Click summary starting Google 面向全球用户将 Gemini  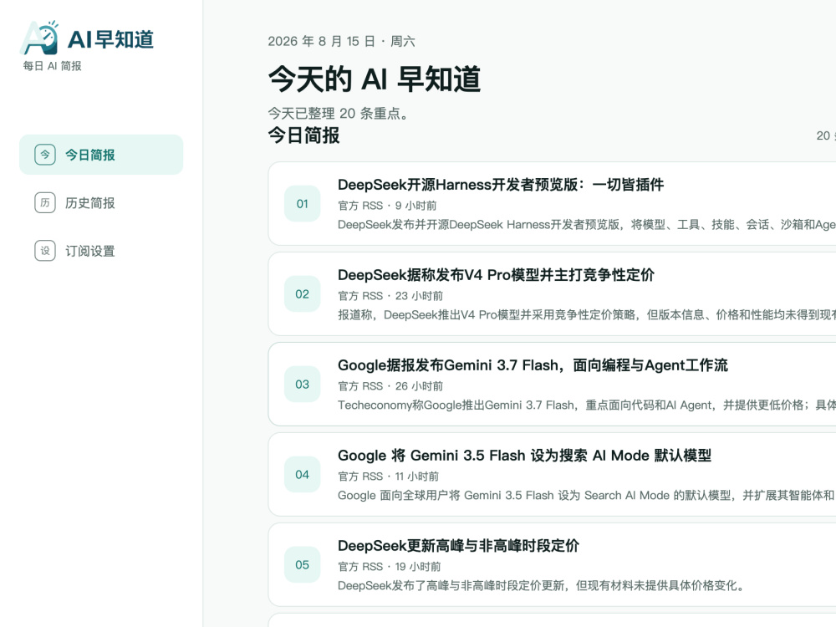[x=587, y=495]
